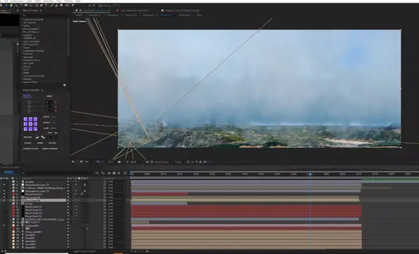Click the Convert to Shape button
The image size is (419, 254).
[31, 149]
